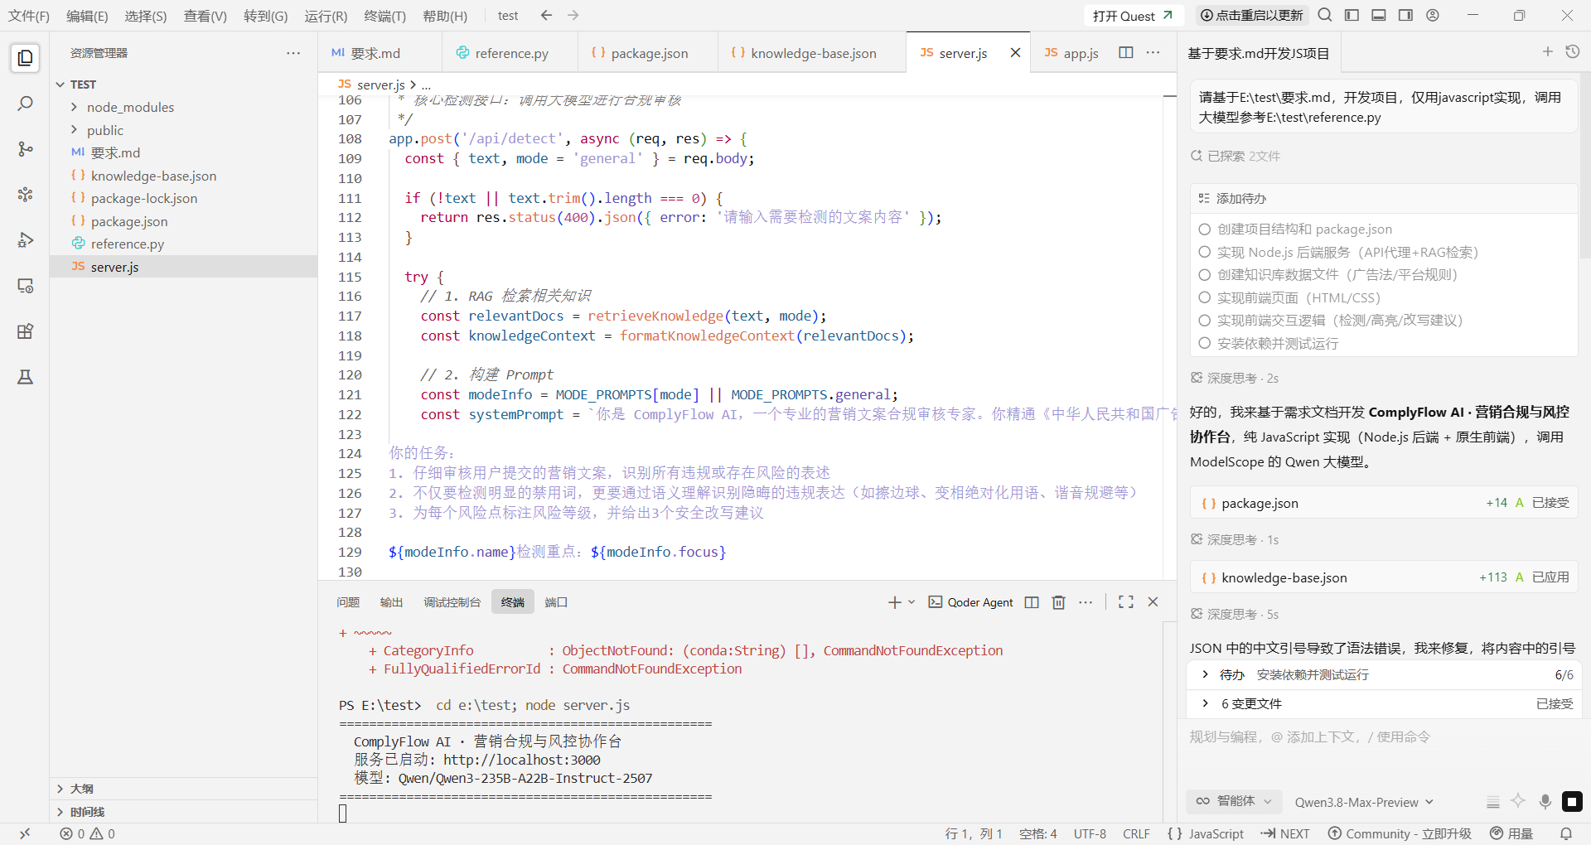The height and width of the screenshot is (845, 1591).
Task: Switch to the reference.py tab
Action: click(510, 53)
